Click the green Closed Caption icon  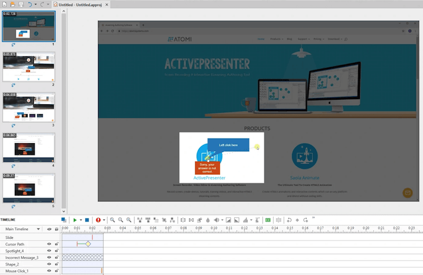[268, 220]
